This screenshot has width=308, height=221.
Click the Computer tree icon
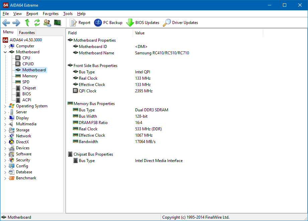[12, 46]
